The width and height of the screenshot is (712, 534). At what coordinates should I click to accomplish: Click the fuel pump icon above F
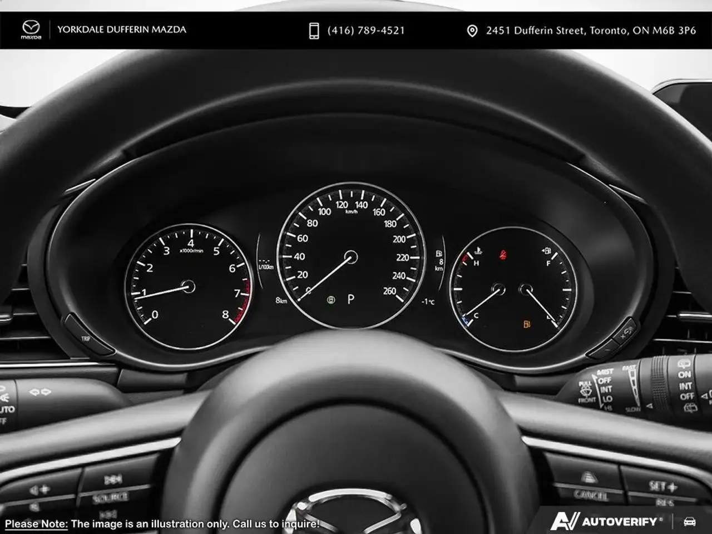(546, 251)
